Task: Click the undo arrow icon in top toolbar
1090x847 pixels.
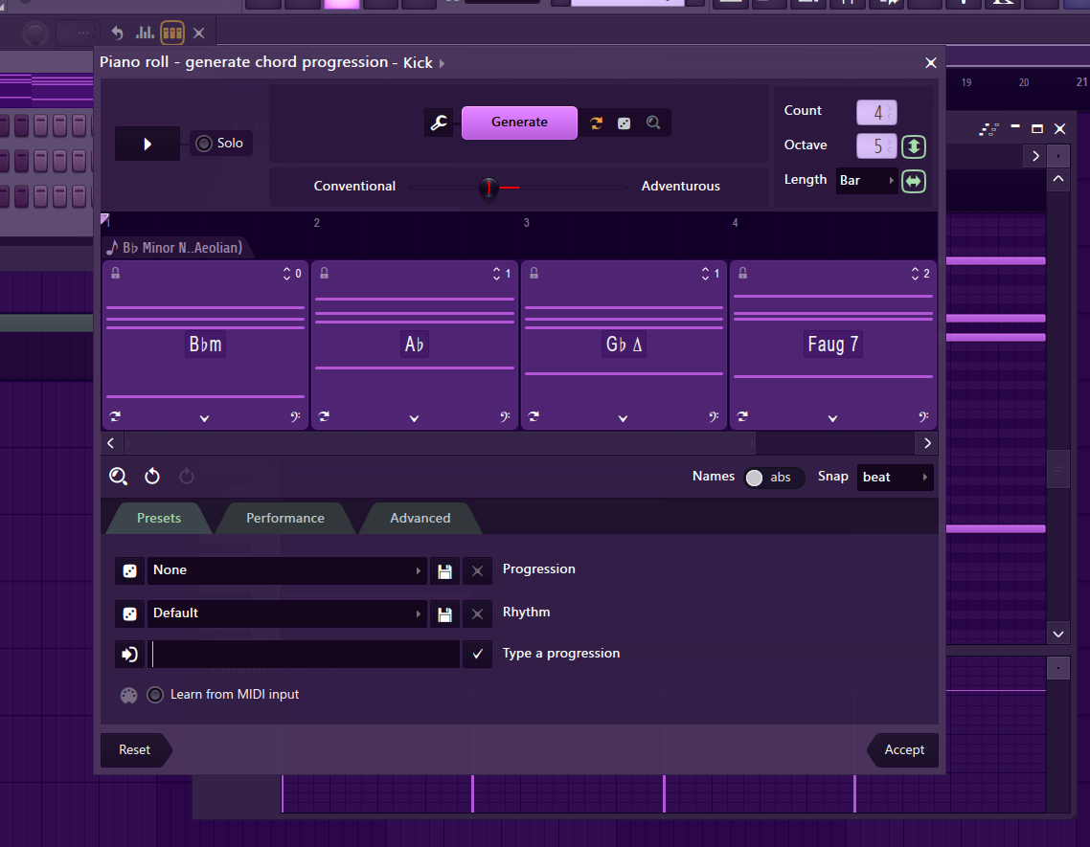Action: [118, 33]
